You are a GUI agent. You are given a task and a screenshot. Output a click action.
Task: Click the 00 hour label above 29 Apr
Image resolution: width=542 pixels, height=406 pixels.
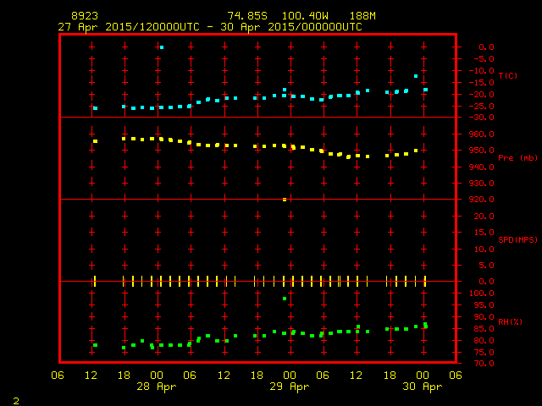290,376
